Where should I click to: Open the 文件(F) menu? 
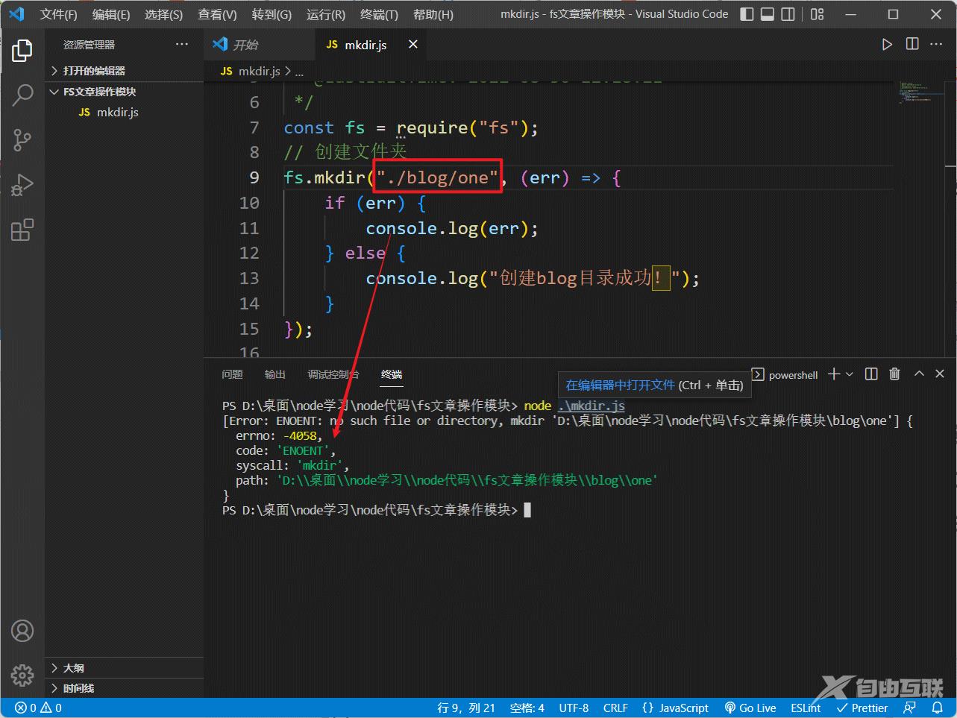(x=58, y=14)
